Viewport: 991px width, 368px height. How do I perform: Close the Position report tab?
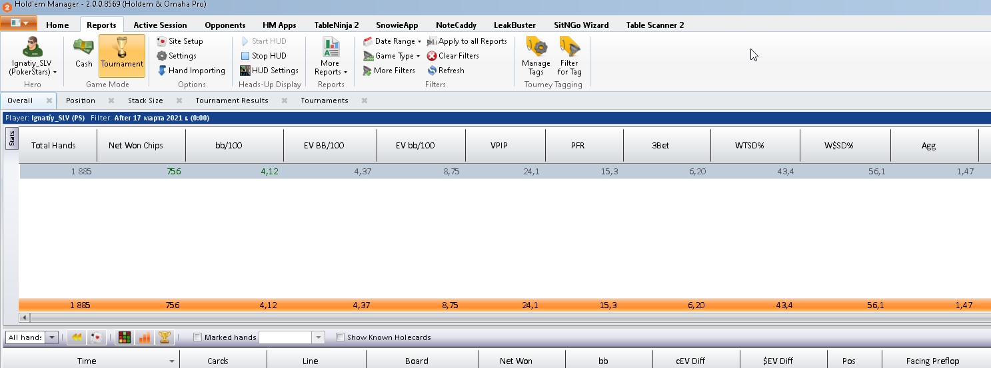(110, 100)
